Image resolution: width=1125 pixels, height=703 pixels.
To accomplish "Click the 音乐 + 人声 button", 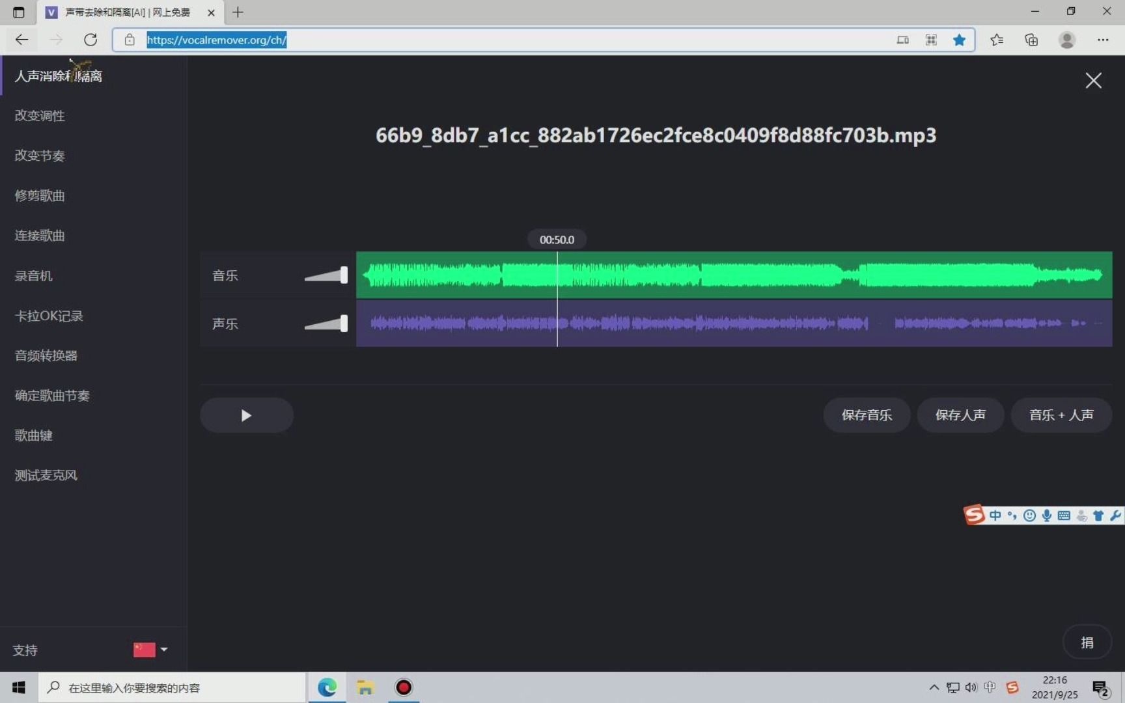I will pyautogui.click(x=1061, y=415).
